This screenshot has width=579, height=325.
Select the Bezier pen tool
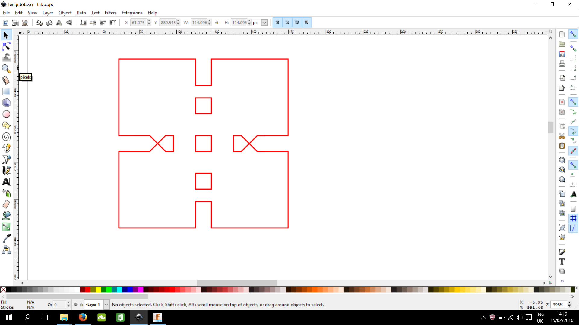coord(6,159)
